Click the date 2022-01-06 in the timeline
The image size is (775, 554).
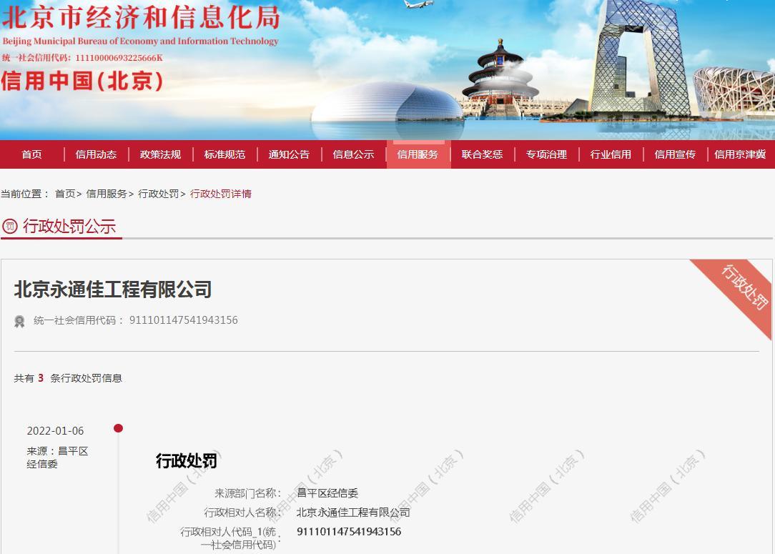55,431
